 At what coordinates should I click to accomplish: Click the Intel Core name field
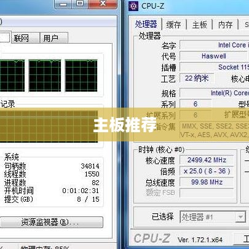click(215, 45)
